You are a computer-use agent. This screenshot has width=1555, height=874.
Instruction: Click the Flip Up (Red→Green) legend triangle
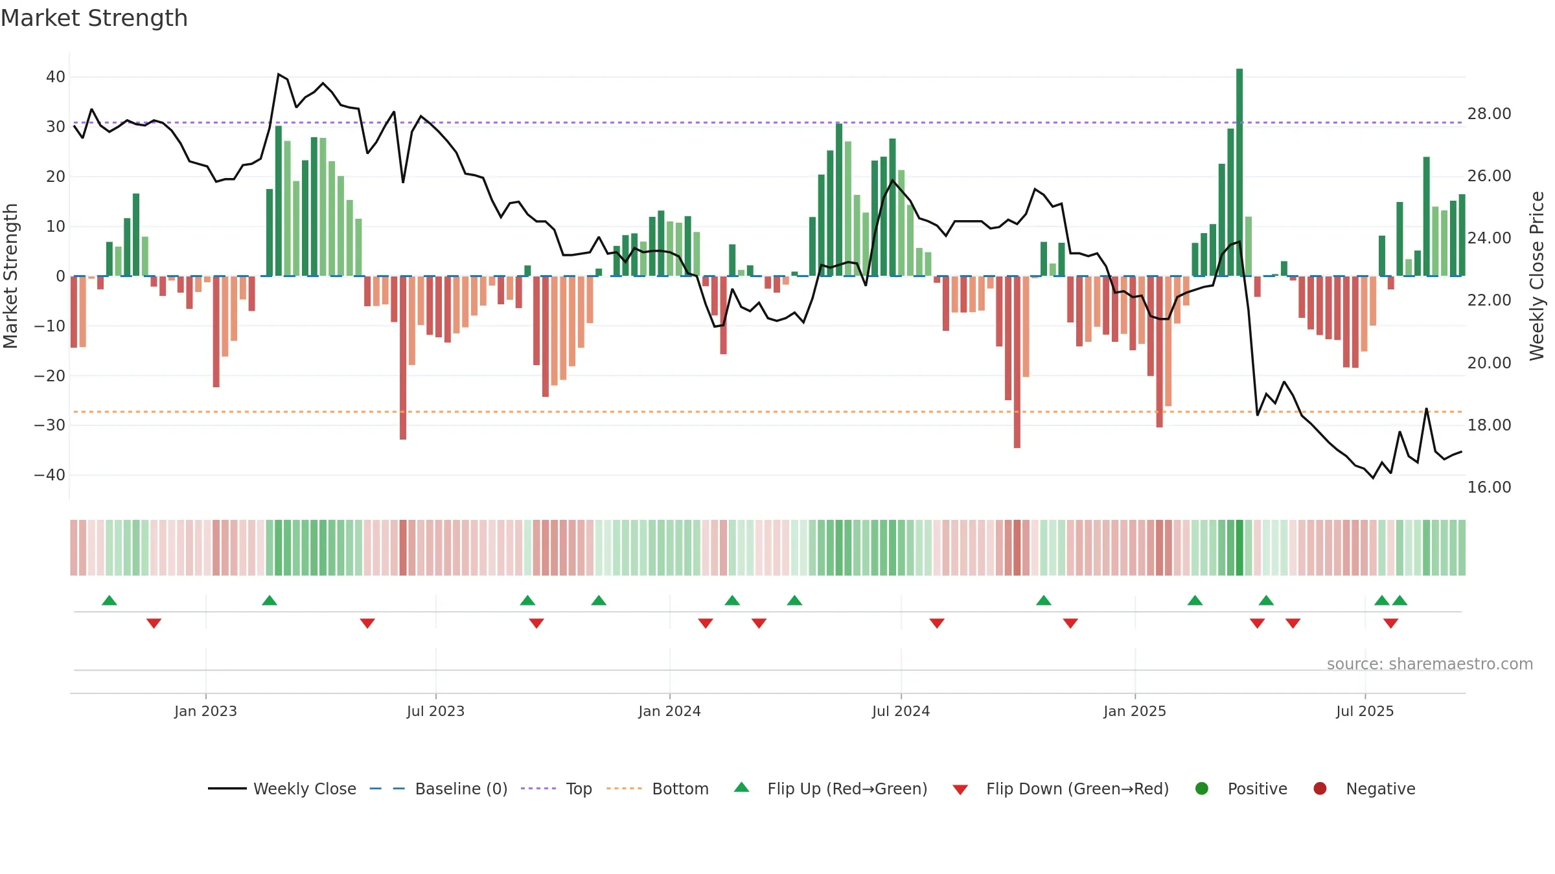[x=742, y=787]
